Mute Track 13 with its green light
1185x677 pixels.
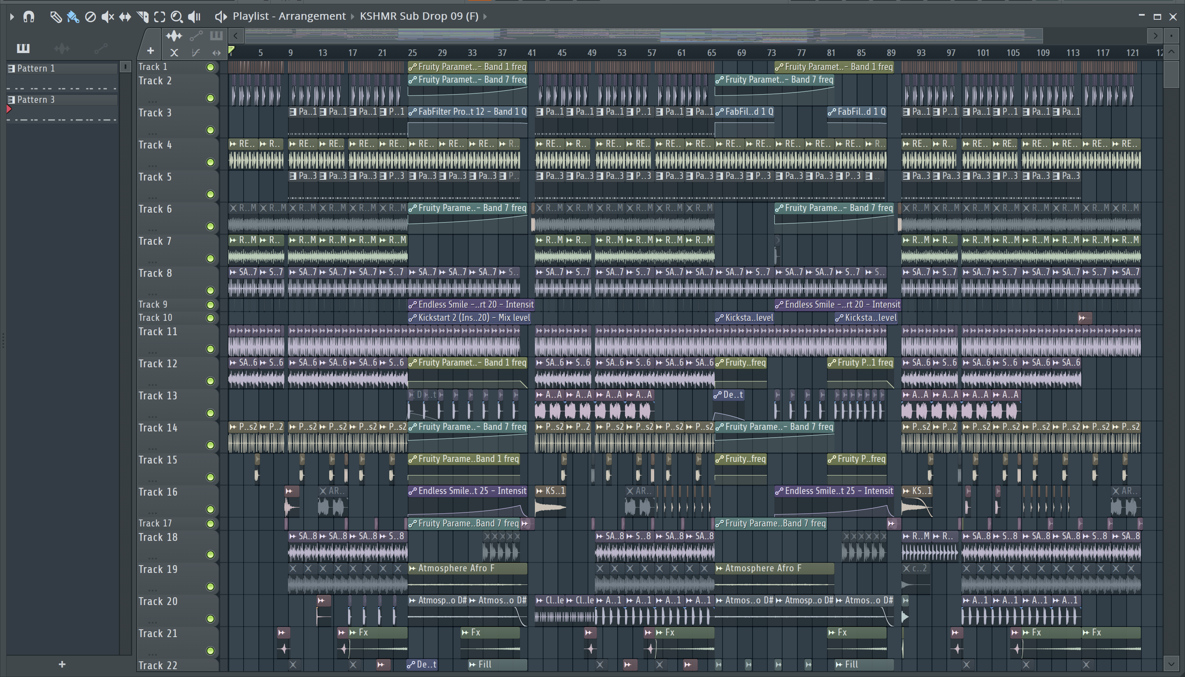[210, 413]
